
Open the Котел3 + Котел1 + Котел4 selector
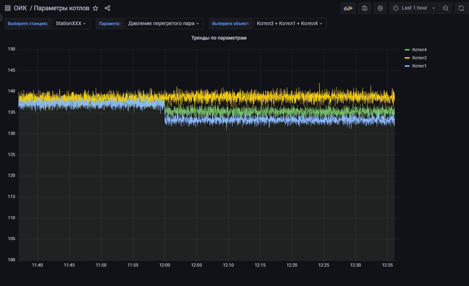point(290,24)
